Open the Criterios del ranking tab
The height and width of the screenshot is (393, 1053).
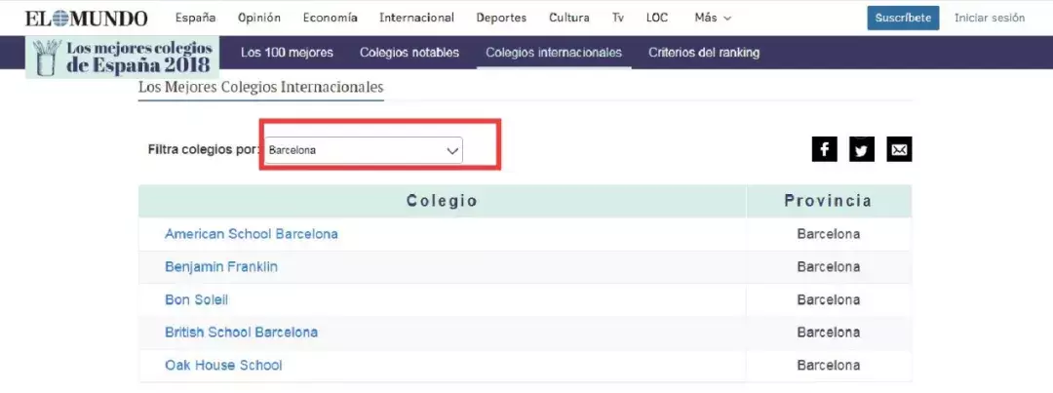click(x=704, y=53)
